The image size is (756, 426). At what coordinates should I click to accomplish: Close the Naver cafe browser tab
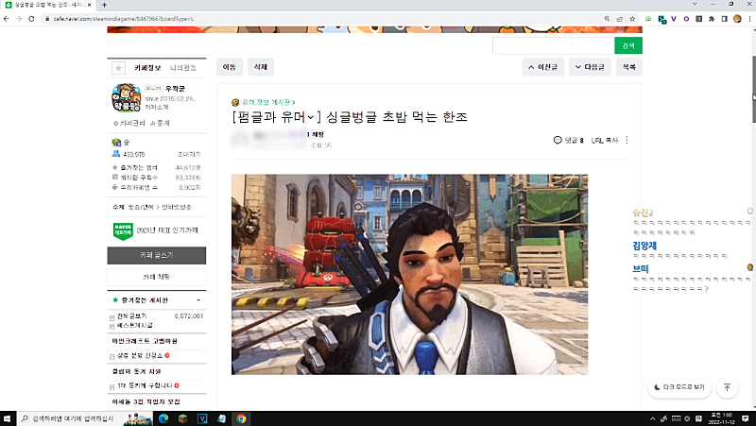(x=89, y=5)
